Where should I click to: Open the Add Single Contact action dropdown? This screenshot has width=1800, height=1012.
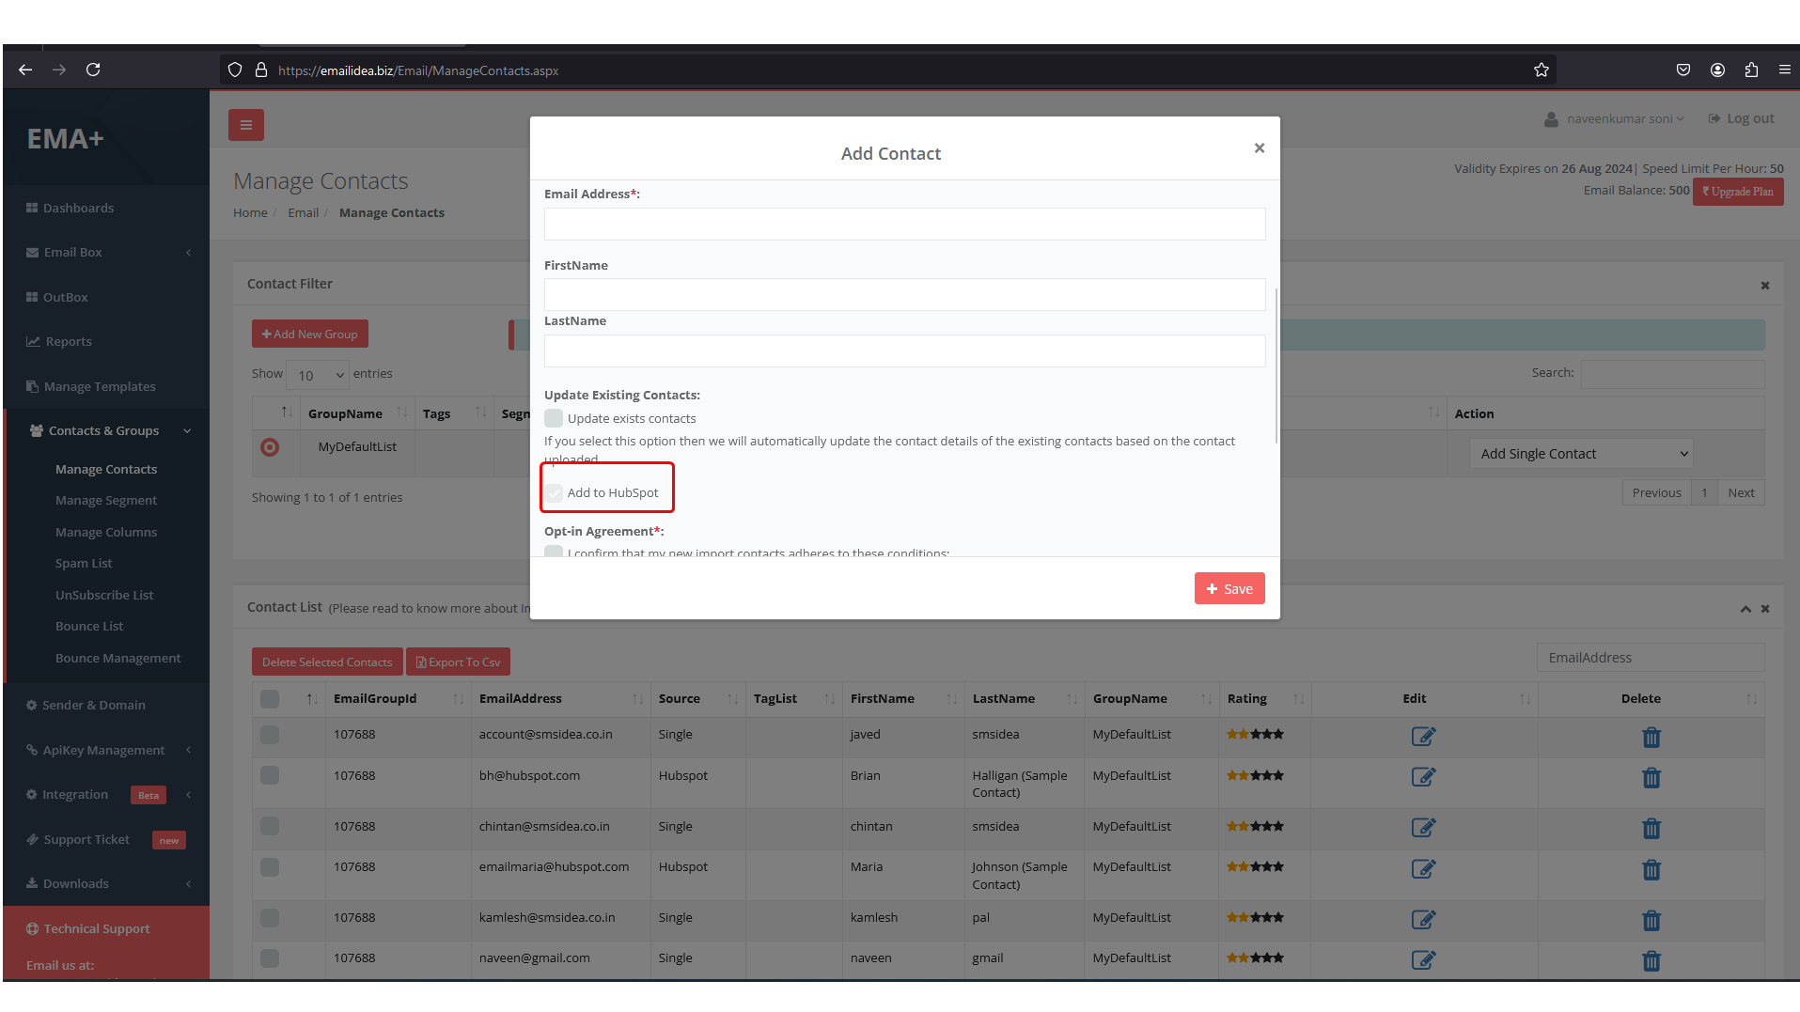1580,454
